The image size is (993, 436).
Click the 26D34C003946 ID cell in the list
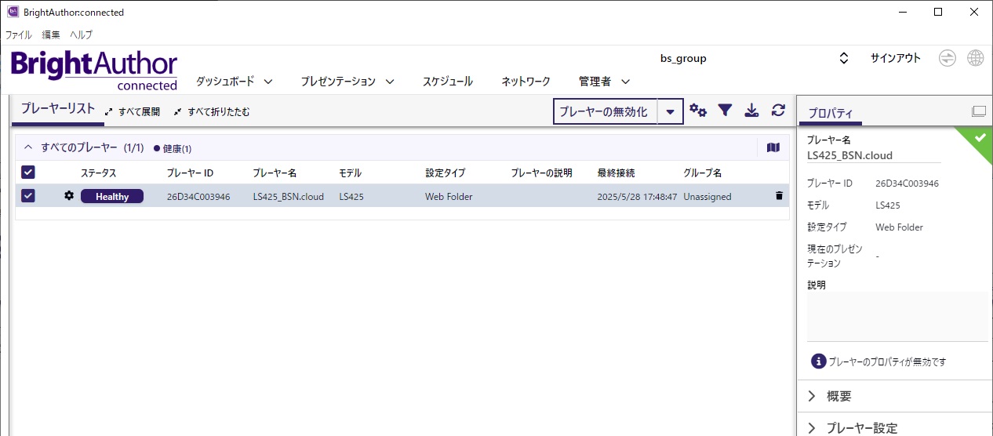[198, 197]
